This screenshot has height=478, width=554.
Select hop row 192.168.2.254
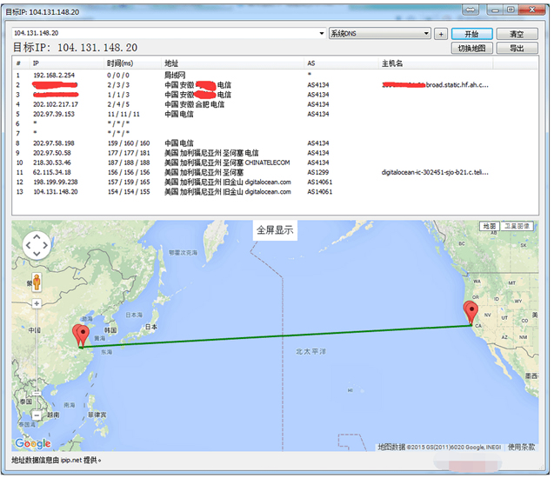tap(275, 76)
